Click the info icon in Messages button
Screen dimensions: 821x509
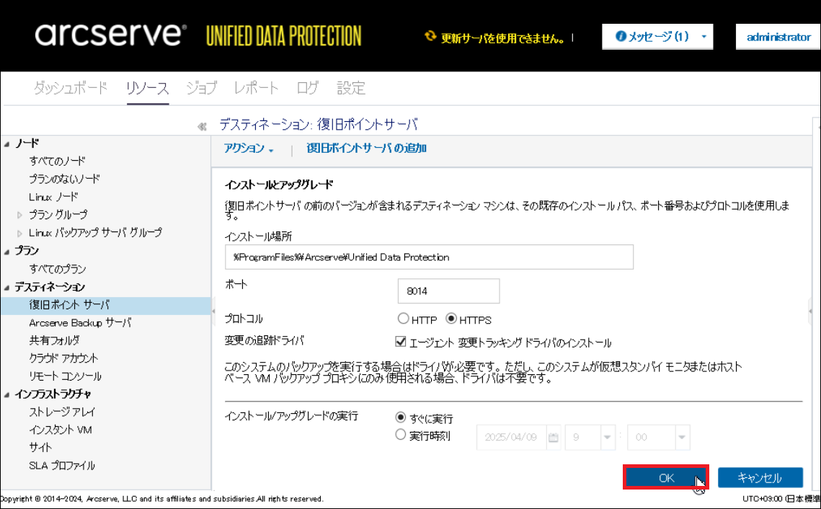pyautogui.click(x=621, y=37)
